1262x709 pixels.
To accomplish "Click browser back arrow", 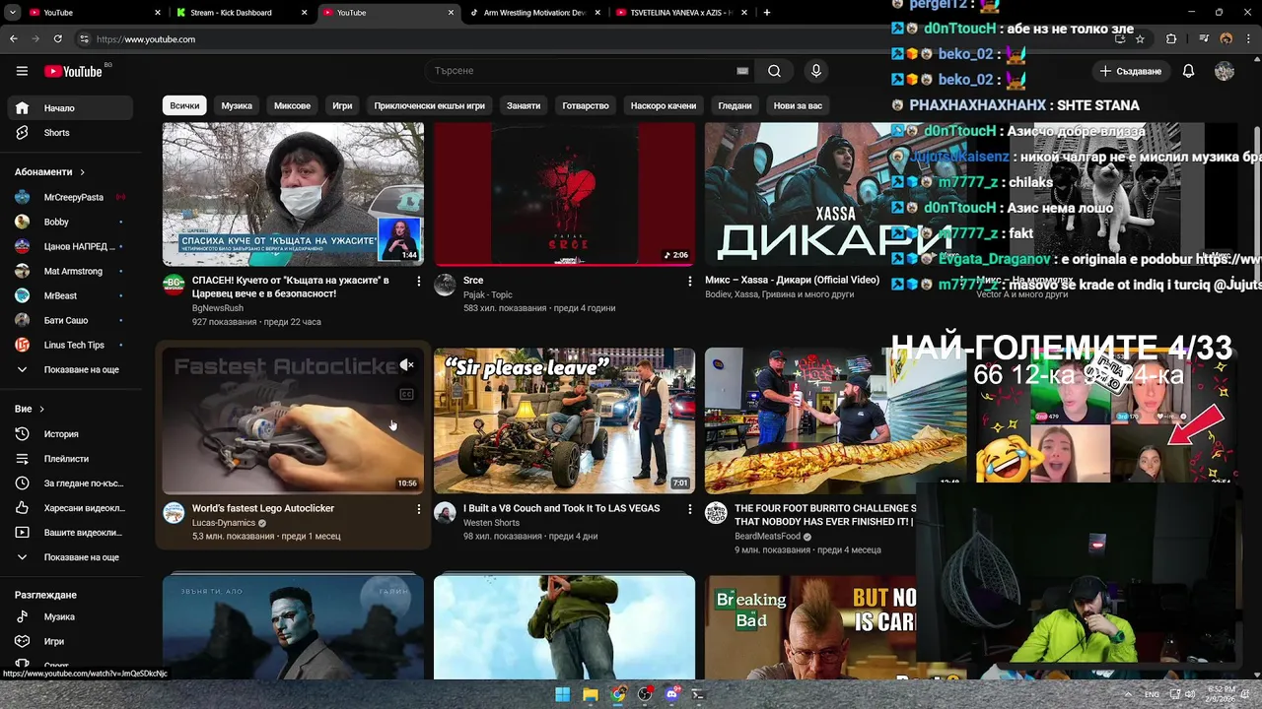I will [14, 39].
